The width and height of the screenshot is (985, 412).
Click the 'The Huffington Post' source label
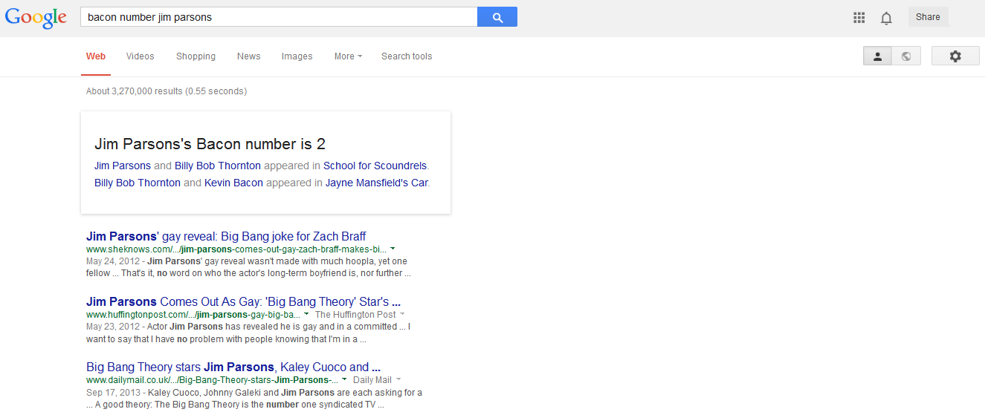click(x=355, y=315)
